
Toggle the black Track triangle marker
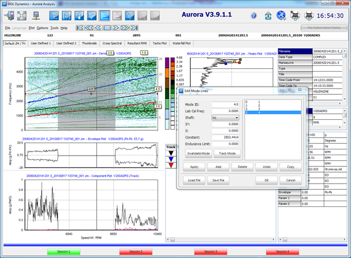[x=171, y=153]
